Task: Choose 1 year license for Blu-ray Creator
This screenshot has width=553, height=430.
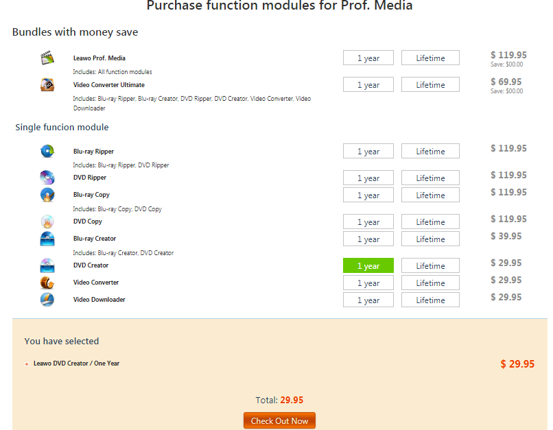Action: pos(368,239)
